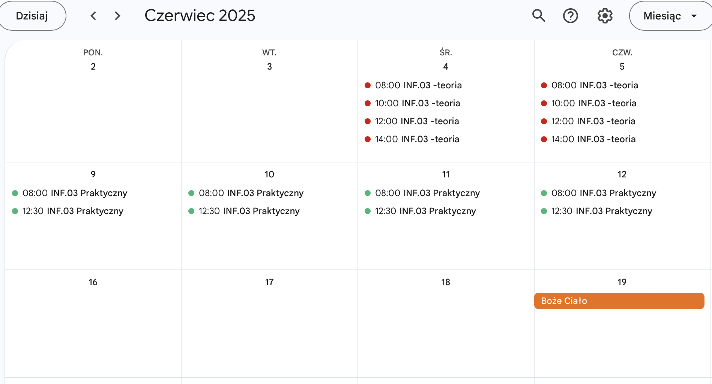
Task: Click green dot of 08:00 event June 9
Action: [x=15, y=193]
